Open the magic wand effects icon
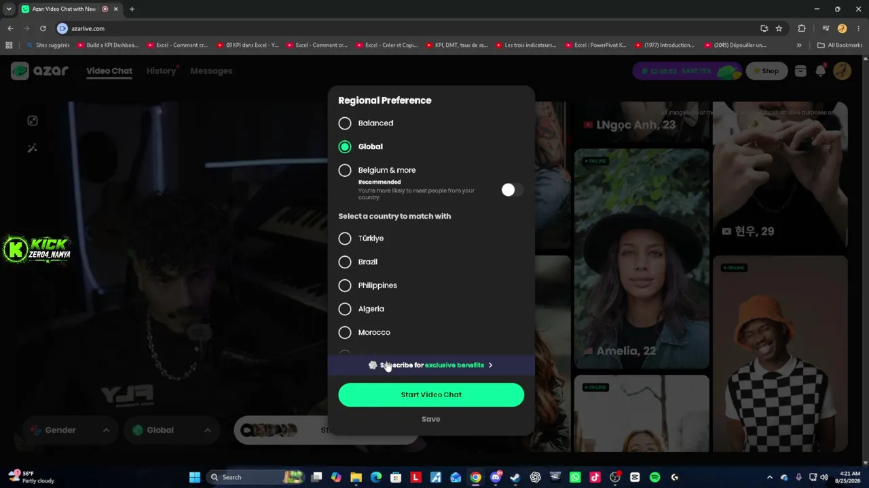The image size is (869, 488). (33, 148)
